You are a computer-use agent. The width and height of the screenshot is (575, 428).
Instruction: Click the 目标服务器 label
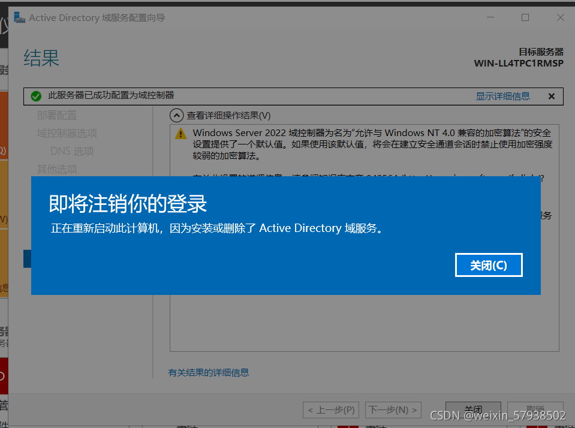pos(541,52)
